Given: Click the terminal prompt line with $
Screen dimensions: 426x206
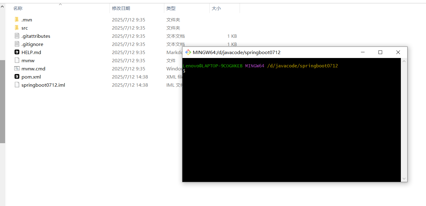Looking at the screenshot, I should point(184,71).
